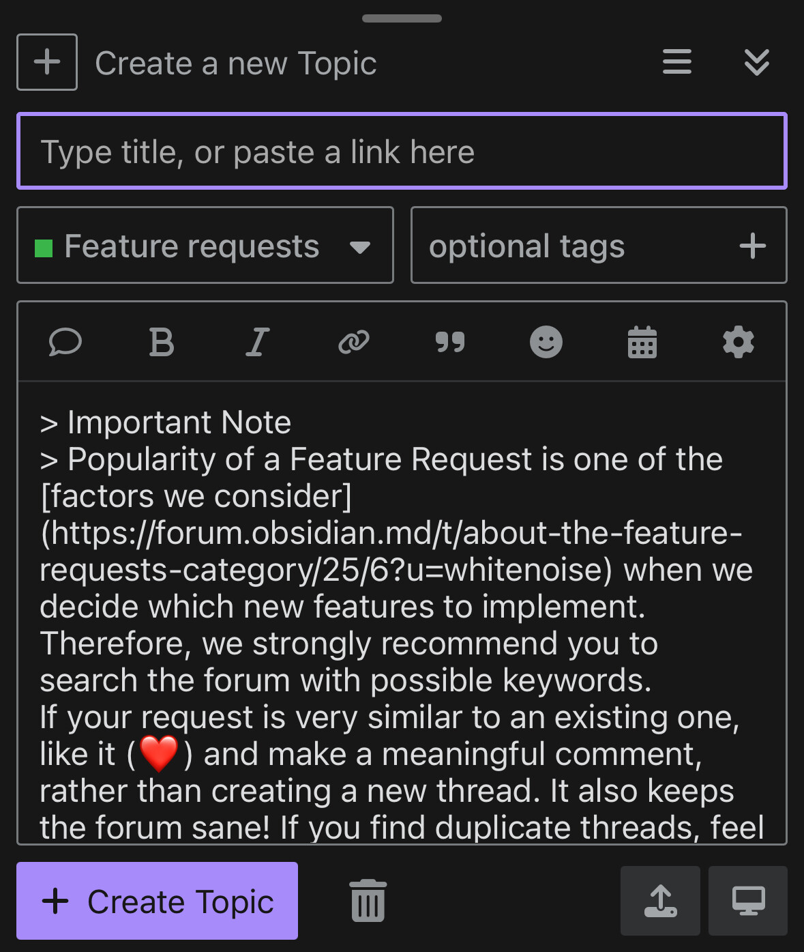804x952 pixels.
Task: Open the editor options gear menu
Action: coord(739,342)
